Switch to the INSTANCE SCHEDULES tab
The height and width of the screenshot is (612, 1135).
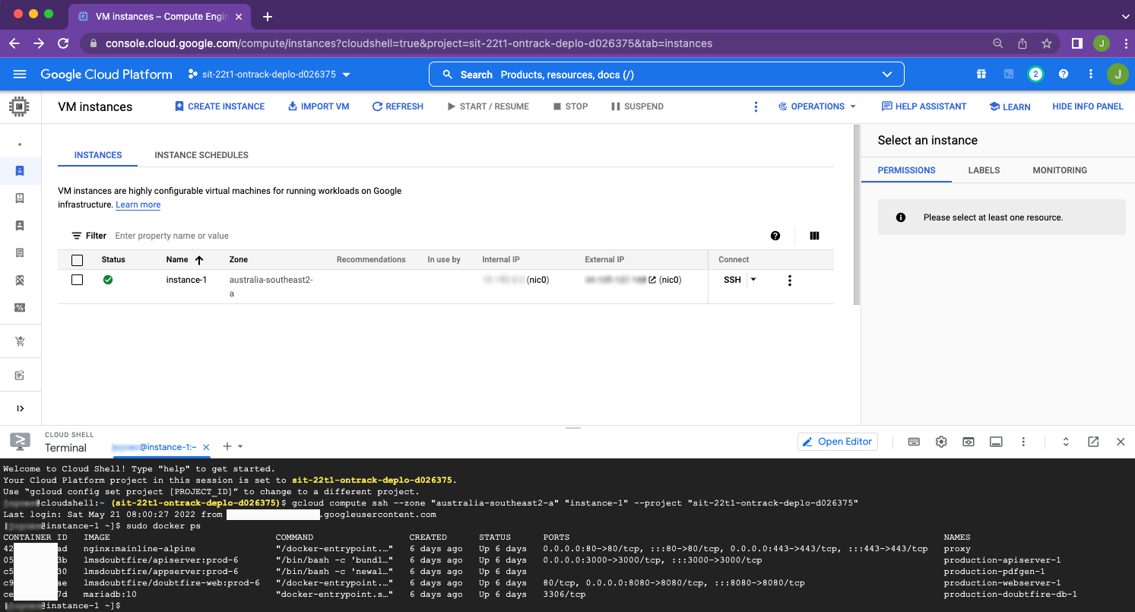click(x=201, y=155)
